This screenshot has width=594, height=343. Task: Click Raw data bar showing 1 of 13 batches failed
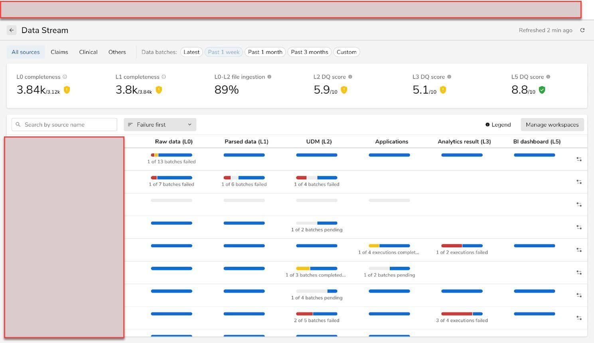pyautogui.click(x=172, y=155)
